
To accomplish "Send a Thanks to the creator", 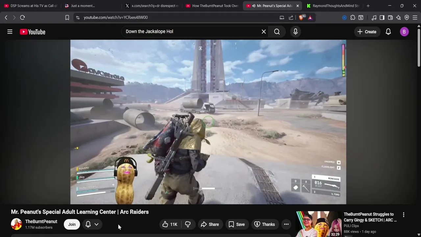I will tap(264, 224).
